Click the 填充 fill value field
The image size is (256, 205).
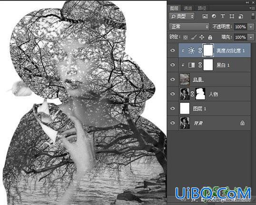(x=240, y=37)
